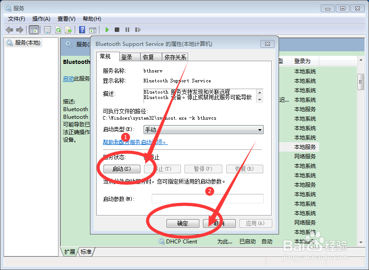Click the 恢复(R) button in the dialog

244,169
